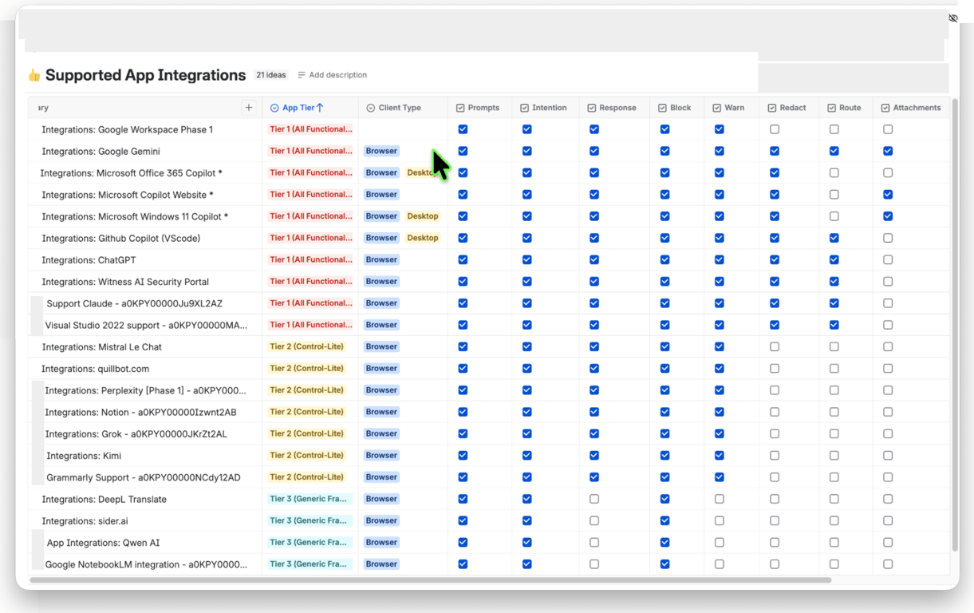
Task: Open Tier 3 tag for sider.ai row
Action: (309, 520)
